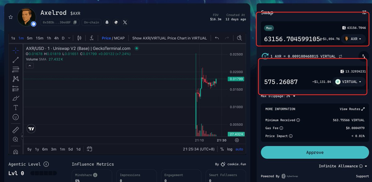Select the 15m chart interval
The image size is (372, 182).
pos(39,38)
